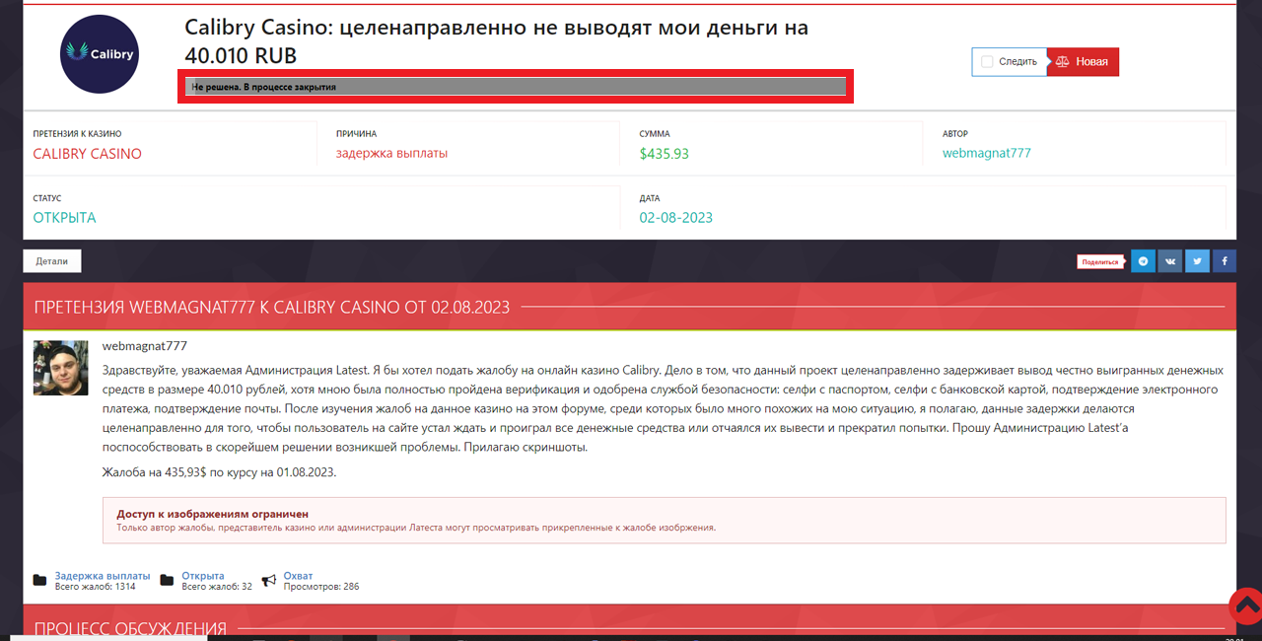Screen dimensions: 1262x641
Task: Tick the Следить checkbox
Action: tap(987, 62)
